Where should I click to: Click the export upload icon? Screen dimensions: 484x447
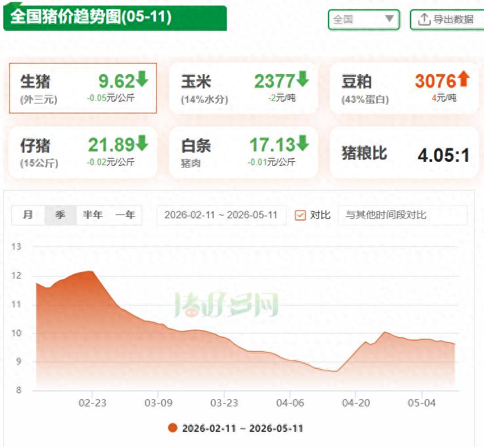[x=424, y=20]
